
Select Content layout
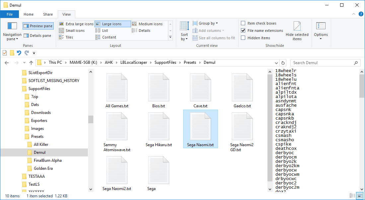tap(106, 37)
